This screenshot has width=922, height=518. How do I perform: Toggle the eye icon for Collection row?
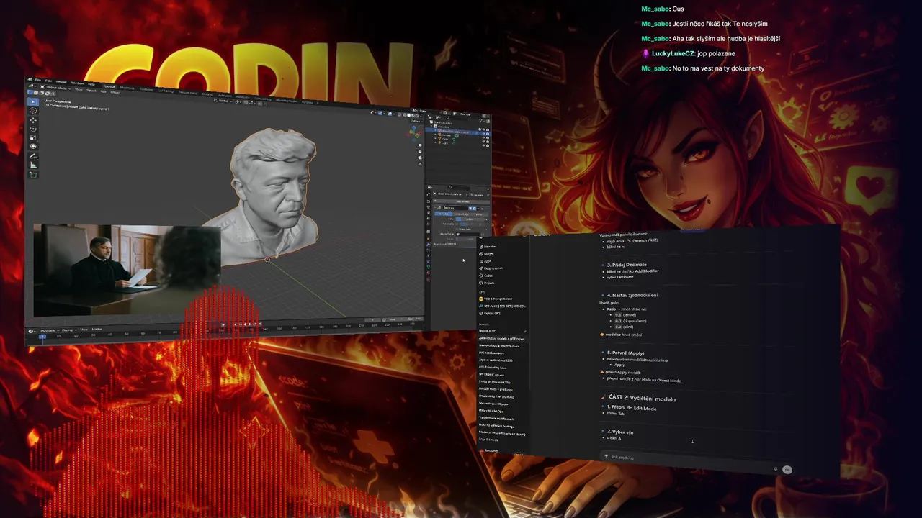coord(484,129)
